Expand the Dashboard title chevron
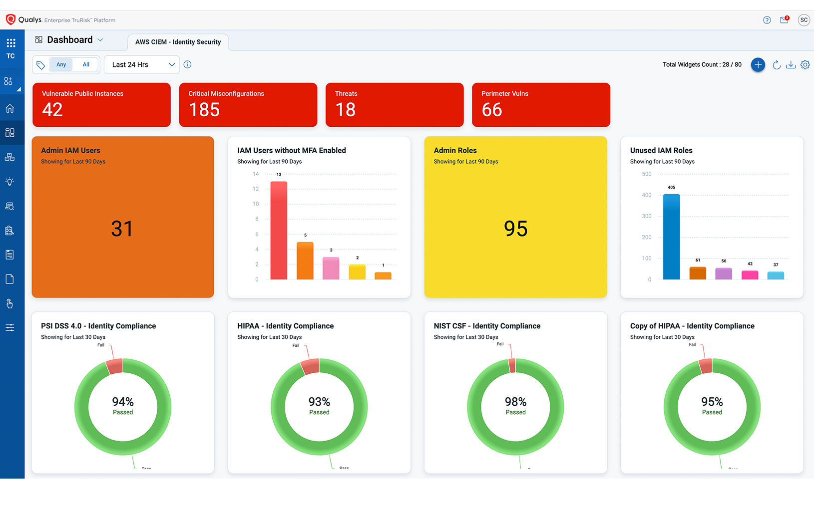 [x=100, y=40]
